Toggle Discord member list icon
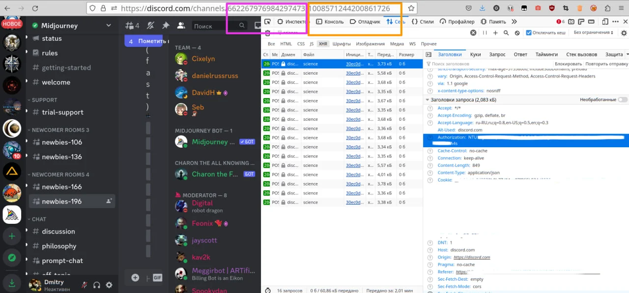The image size is (629, 293). [181, 26]
